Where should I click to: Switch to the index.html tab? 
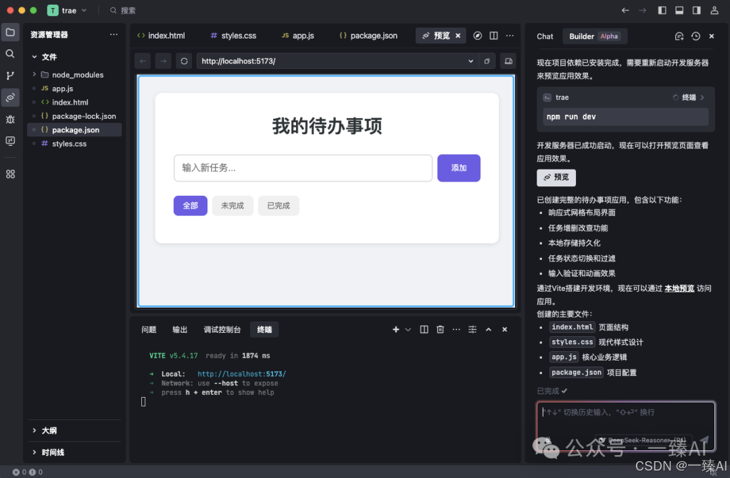[161, 35]
